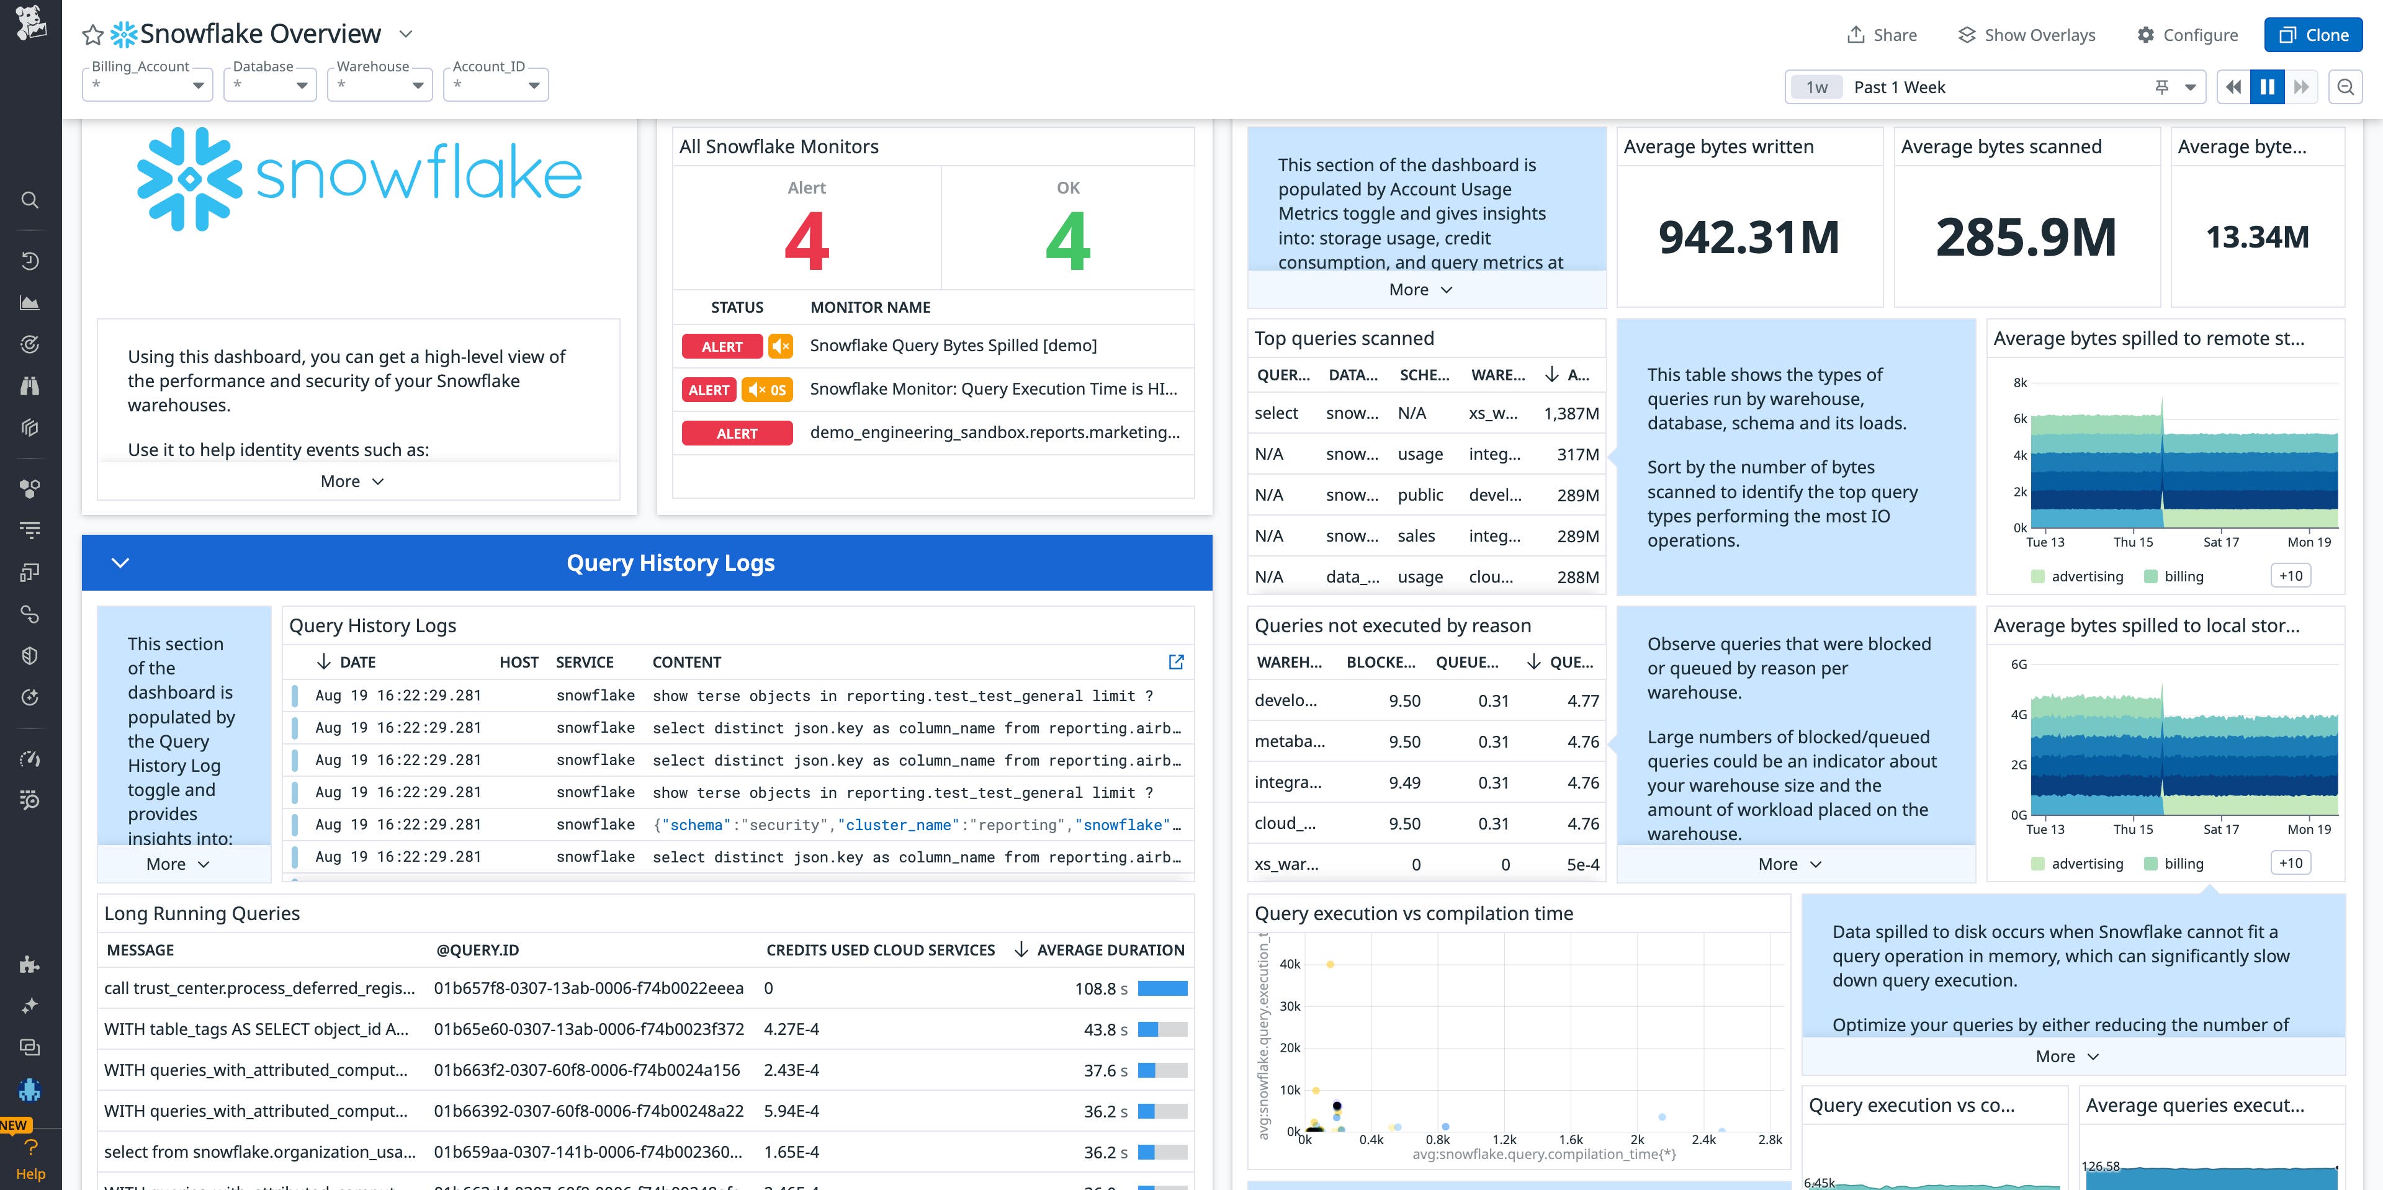
Task: Open the Recents clock icon in the sidebar
Action: pyautogui.click(x=30, y=261)
